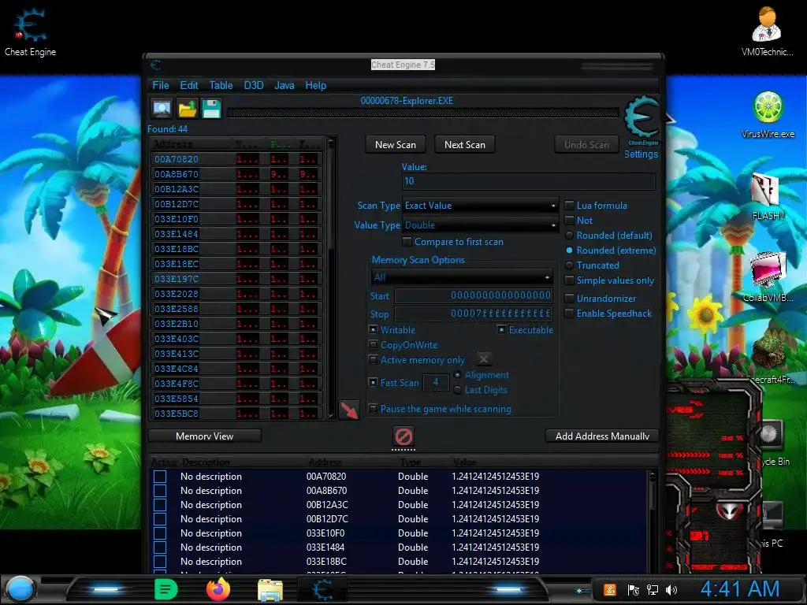The image size is (807, 605).
Task: Click the Start address field
Action: 474,295
